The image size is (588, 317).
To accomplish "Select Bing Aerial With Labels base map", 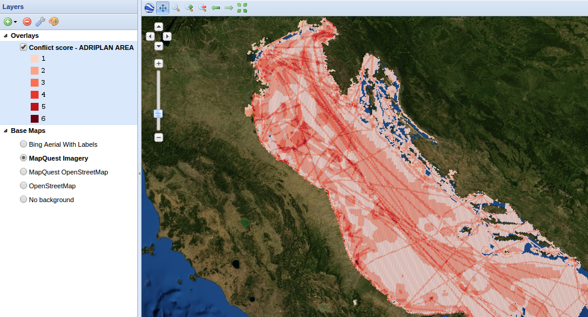I will point(23,144).
